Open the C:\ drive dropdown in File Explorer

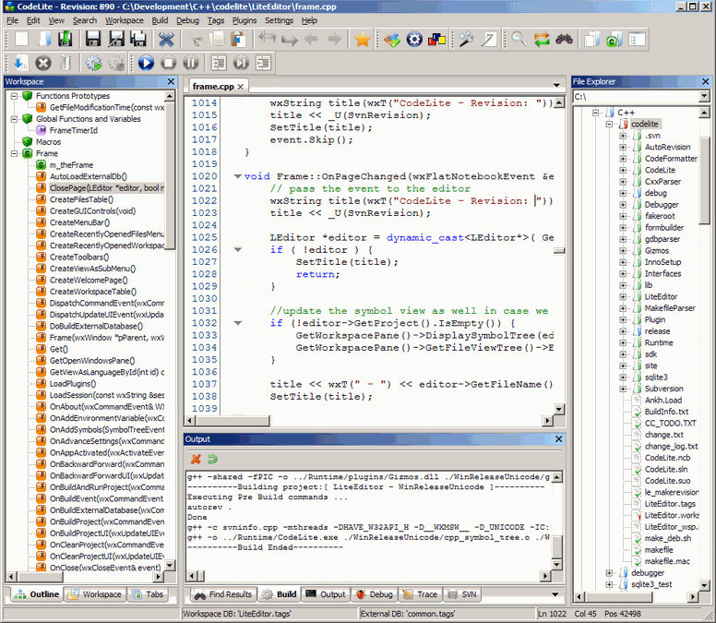pos(704,97)
